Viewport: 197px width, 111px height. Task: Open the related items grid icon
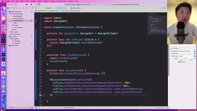click(36, 8)
